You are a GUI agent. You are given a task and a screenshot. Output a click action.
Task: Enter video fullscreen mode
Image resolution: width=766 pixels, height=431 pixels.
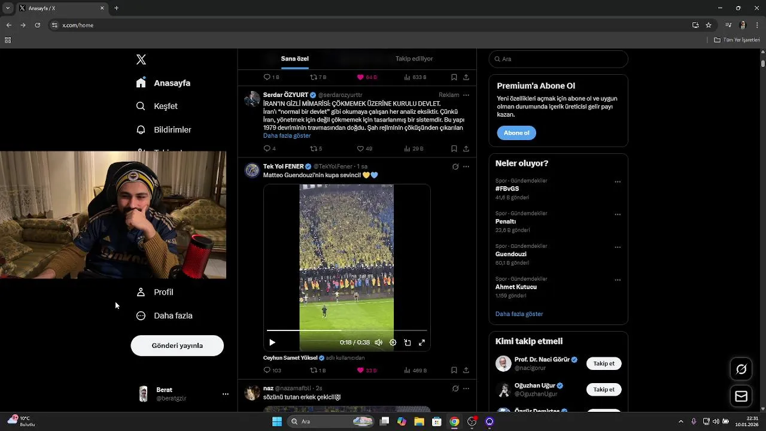coord(422,342)
